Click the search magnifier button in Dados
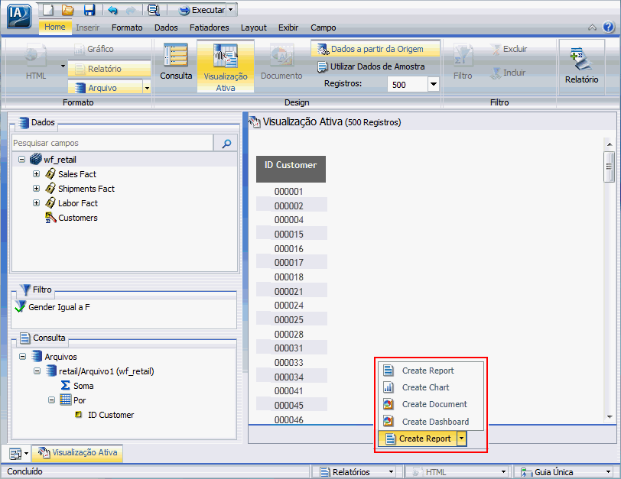Screen dimensions: 621x479 point(226,143)
